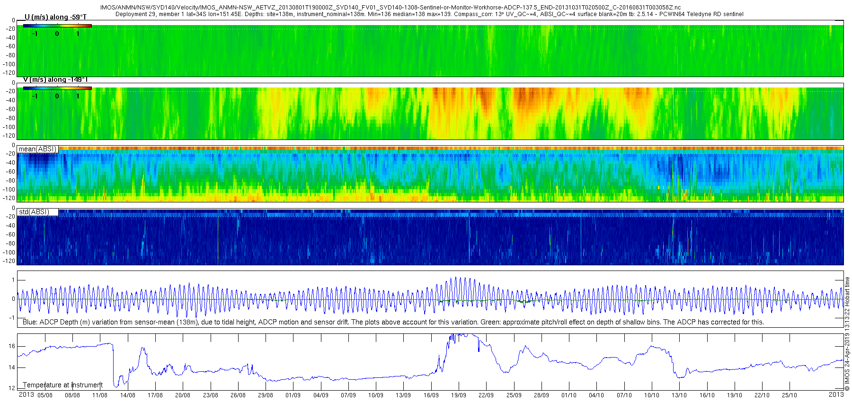Click the V velocity colorbar

[x=57, y=88]
